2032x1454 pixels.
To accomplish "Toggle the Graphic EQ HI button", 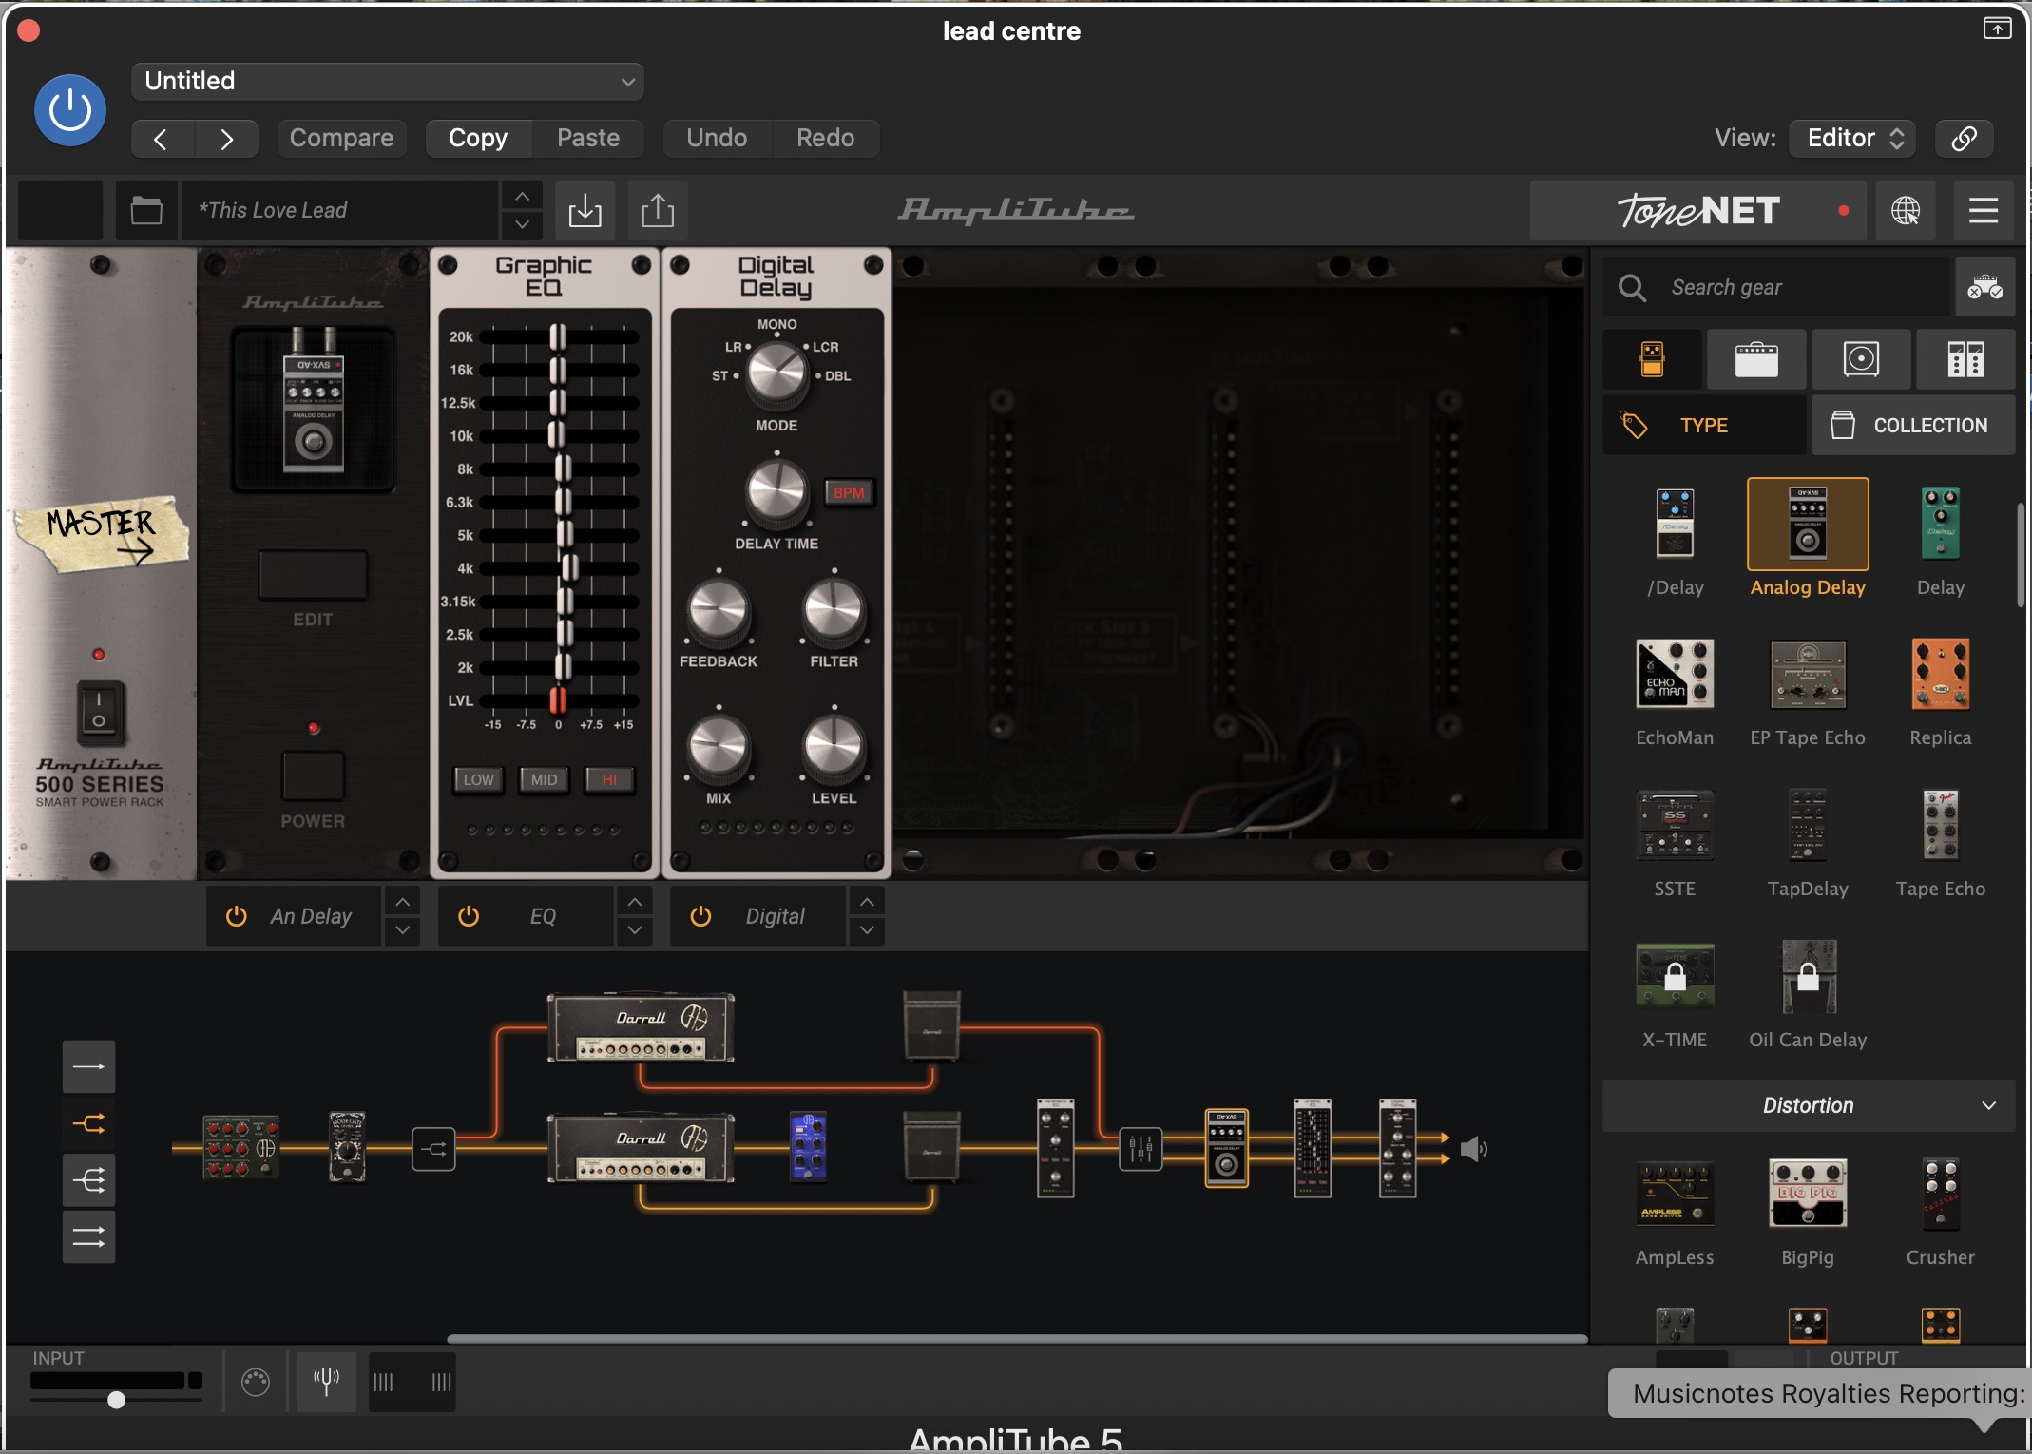I will coord(609,779).
